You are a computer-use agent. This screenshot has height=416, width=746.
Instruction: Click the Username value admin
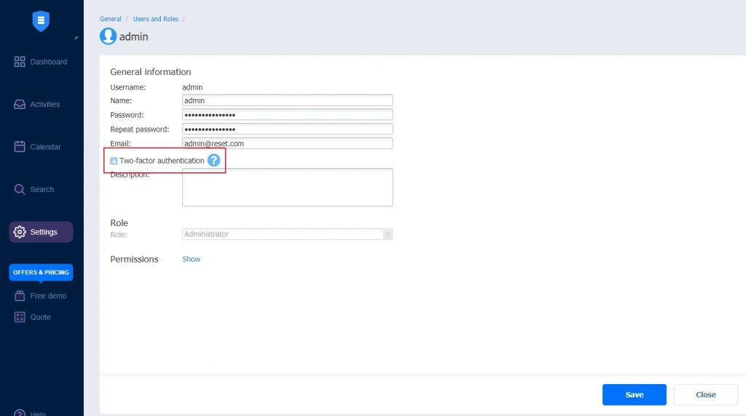point(192,87)
